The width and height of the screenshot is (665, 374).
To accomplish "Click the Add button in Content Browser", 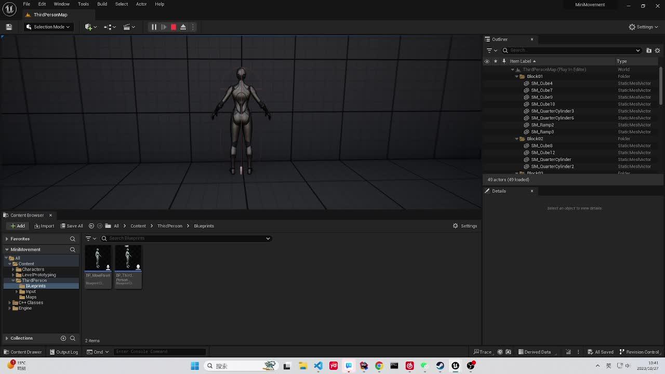I will tap(17, 225).
